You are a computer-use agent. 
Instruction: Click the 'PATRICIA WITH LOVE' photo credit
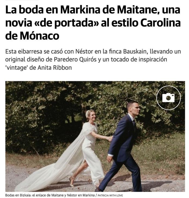[110, 196]
